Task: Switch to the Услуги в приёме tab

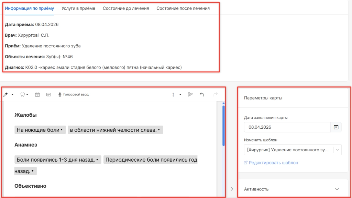Action: point(78,8)
